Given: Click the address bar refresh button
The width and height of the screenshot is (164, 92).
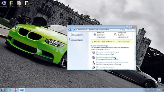Looking at the screenshot, I should point(123,30).
